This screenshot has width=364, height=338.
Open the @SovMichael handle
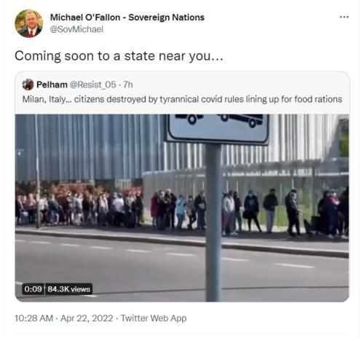(x=76, y=29)
